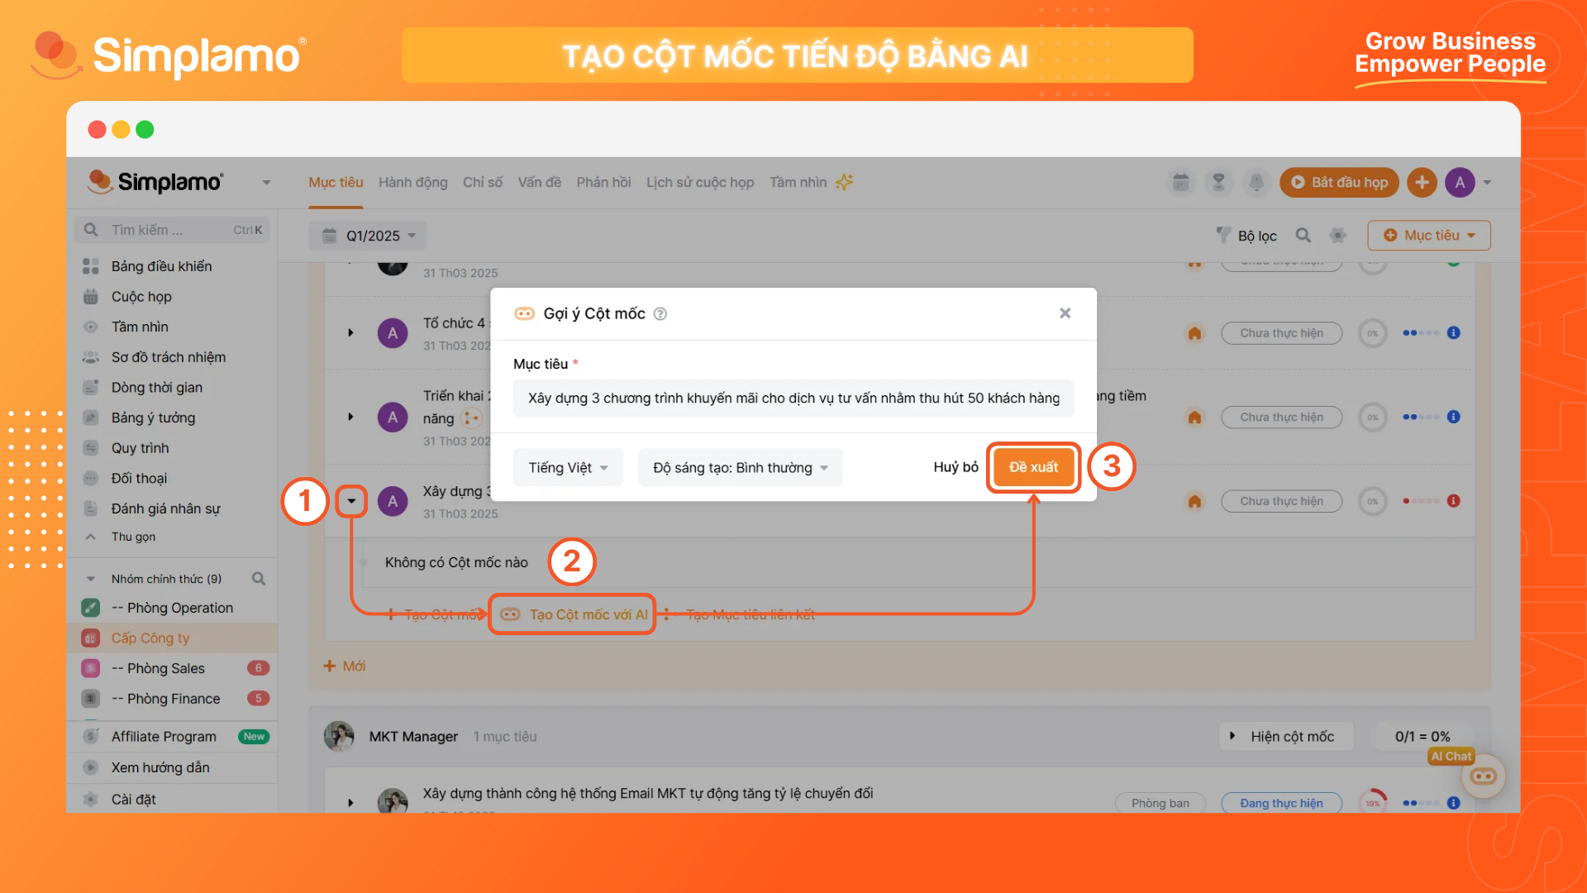The height and width of the screenshot is (893, 1587).
Task: Toggle Hiện cột mốc for MKT Manager
Action: tap(1285, 736)
